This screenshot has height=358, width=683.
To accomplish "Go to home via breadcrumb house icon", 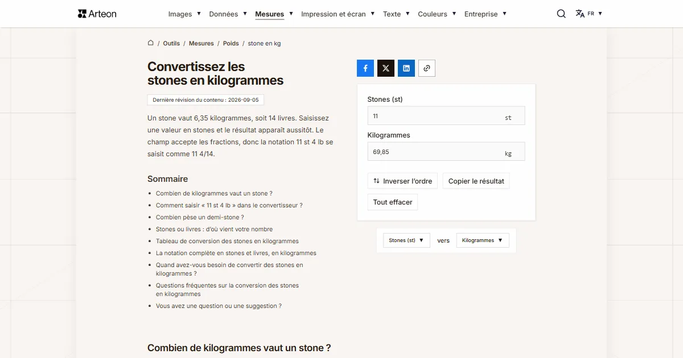I will point(151,43).
